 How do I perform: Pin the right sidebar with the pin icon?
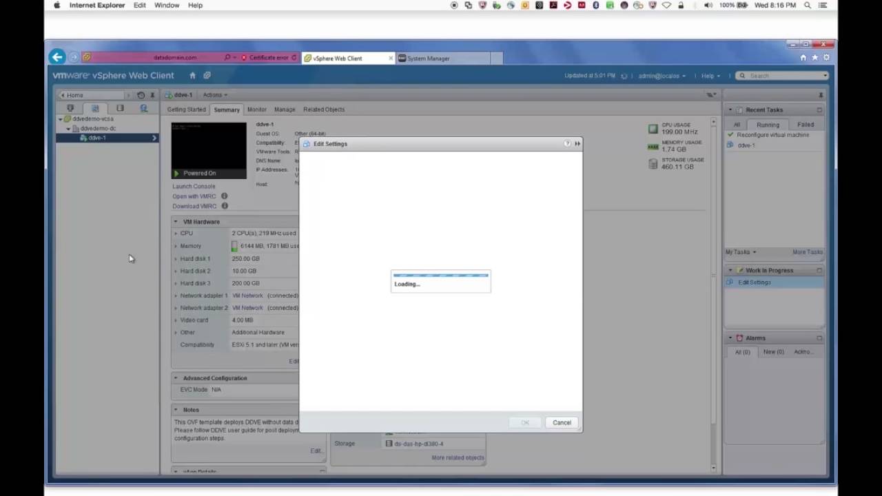click(821, 95)
